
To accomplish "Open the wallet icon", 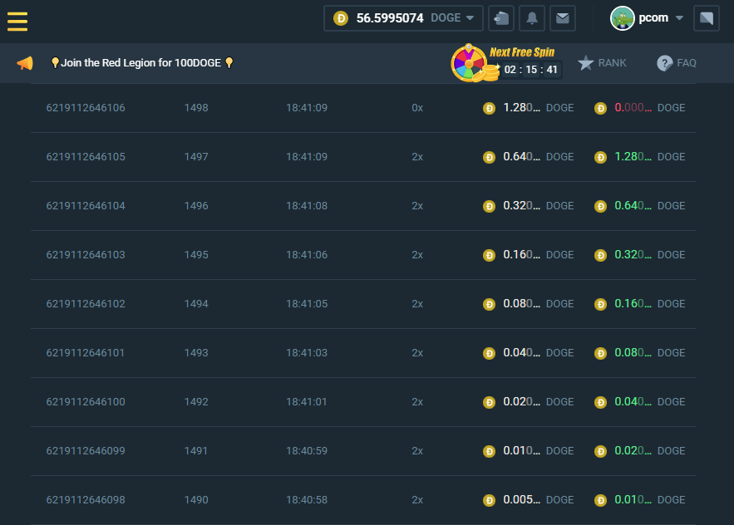I will pos(500,17).
